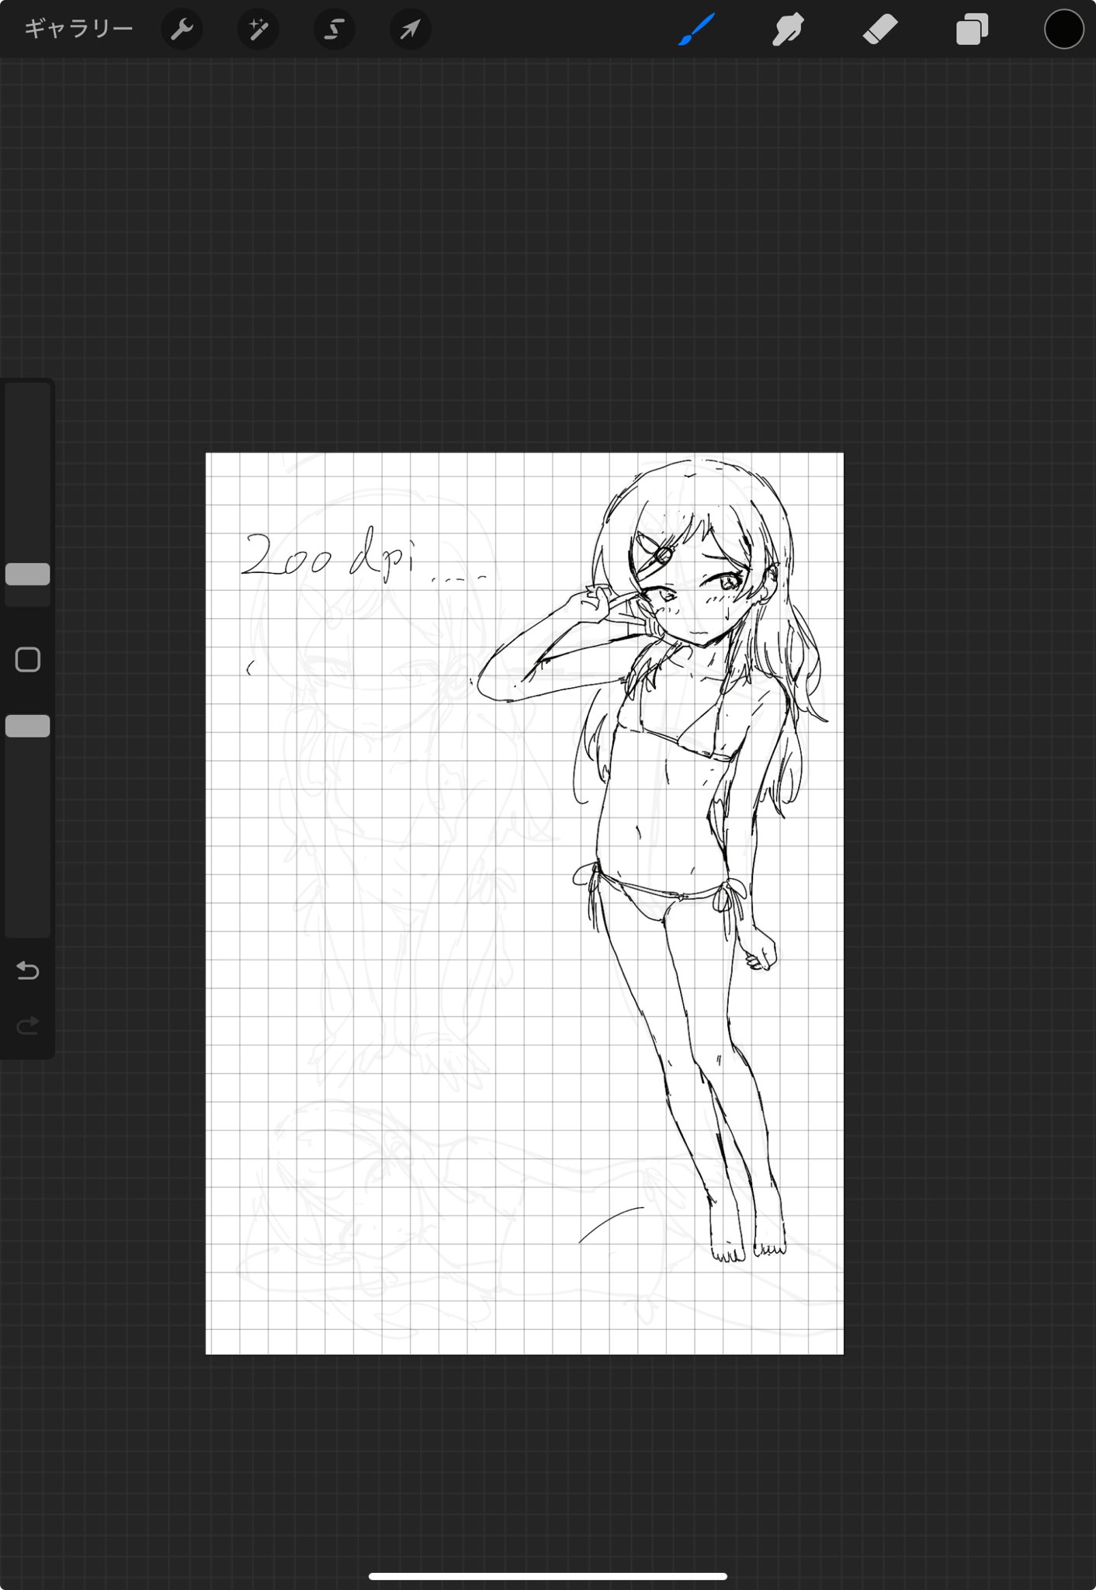The image size is (1096, 1590).
Task: Open the Actions wrench menu
Action: point(182,30)
